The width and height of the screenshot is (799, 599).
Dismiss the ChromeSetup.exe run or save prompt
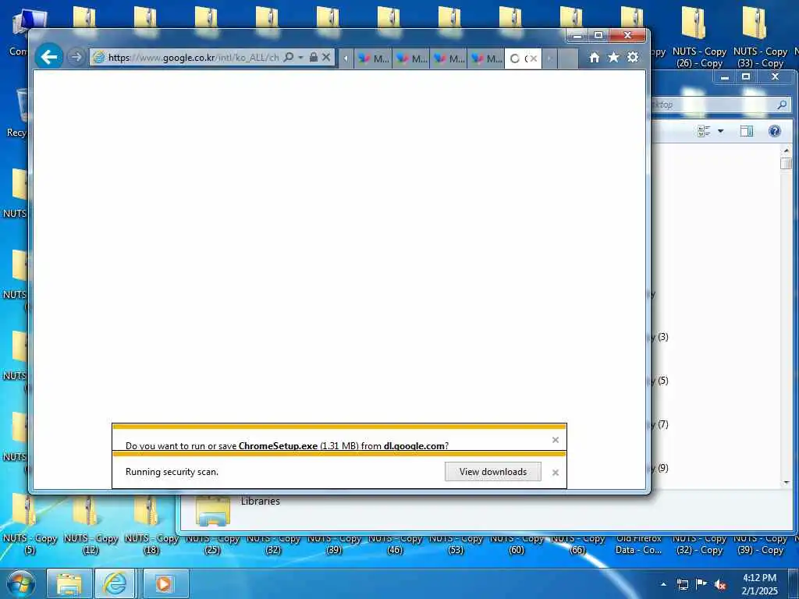pyautogui.click(x=556, y=440)
